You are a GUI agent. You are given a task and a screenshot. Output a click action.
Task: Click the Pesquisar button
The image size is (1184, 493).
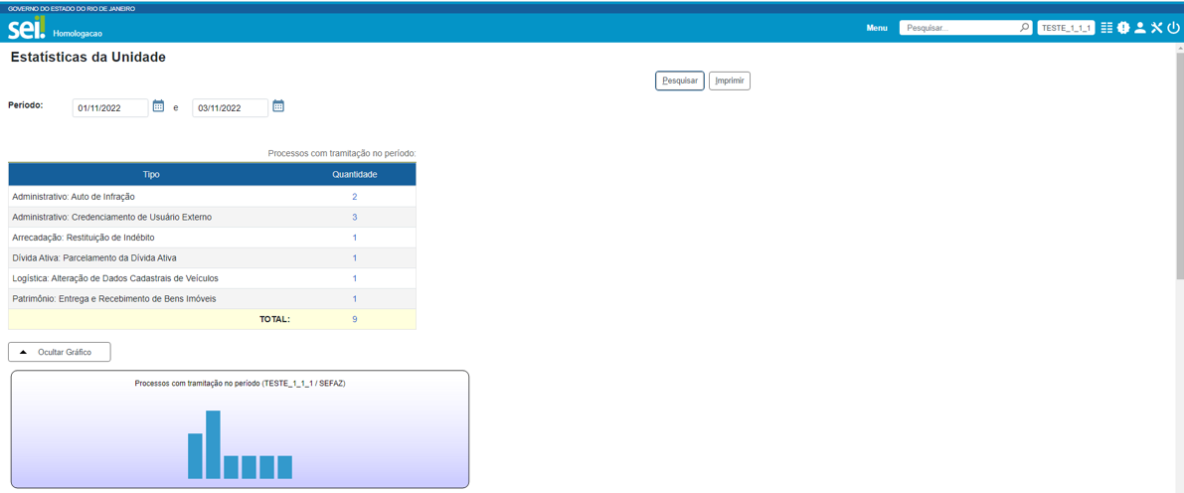point(680,81)
